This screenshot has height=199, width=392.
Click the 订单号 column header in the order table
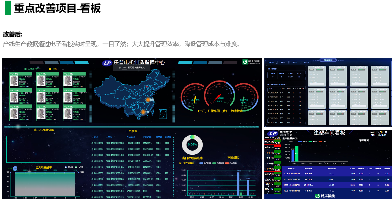coord(94,137)
